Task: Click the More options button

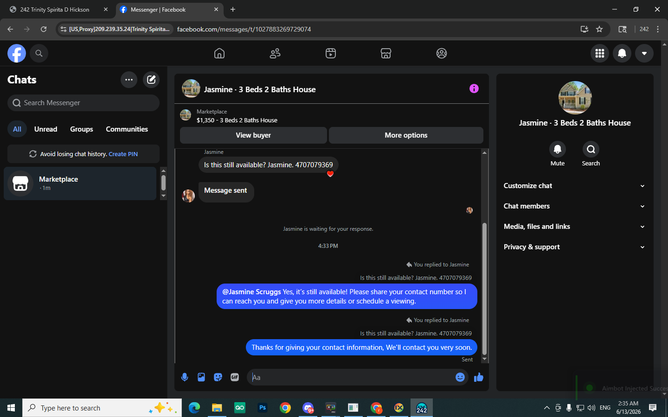Action: click(406, 135)
